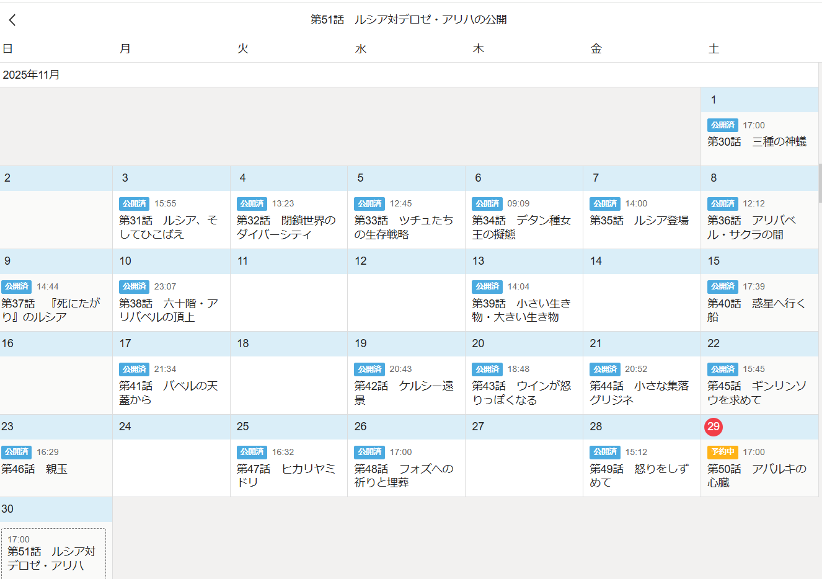Click 公開済 badge for 第31話

(x=134, y=203)
